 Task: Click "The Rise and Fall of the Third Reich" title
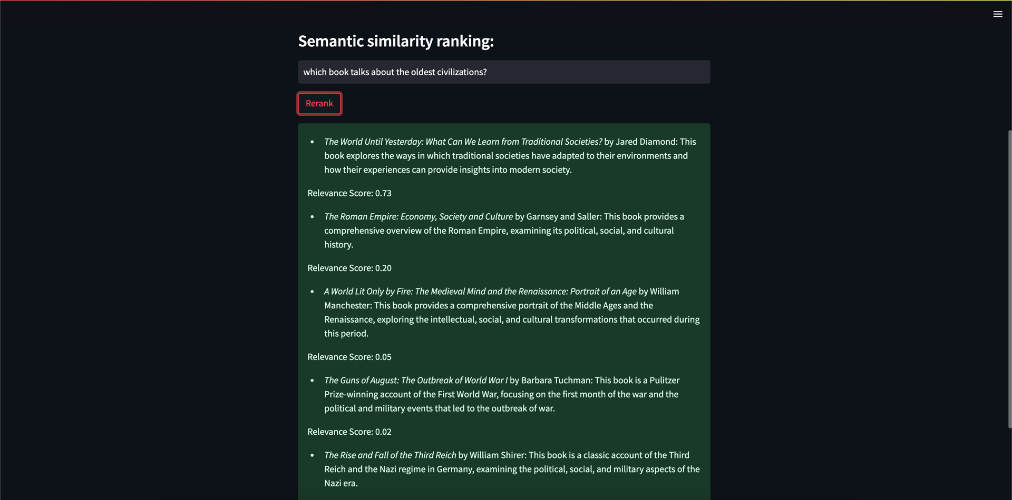390,455
